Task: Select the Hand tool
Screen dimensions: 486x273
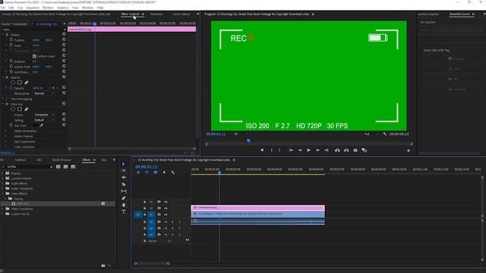Action: point(124,205)
